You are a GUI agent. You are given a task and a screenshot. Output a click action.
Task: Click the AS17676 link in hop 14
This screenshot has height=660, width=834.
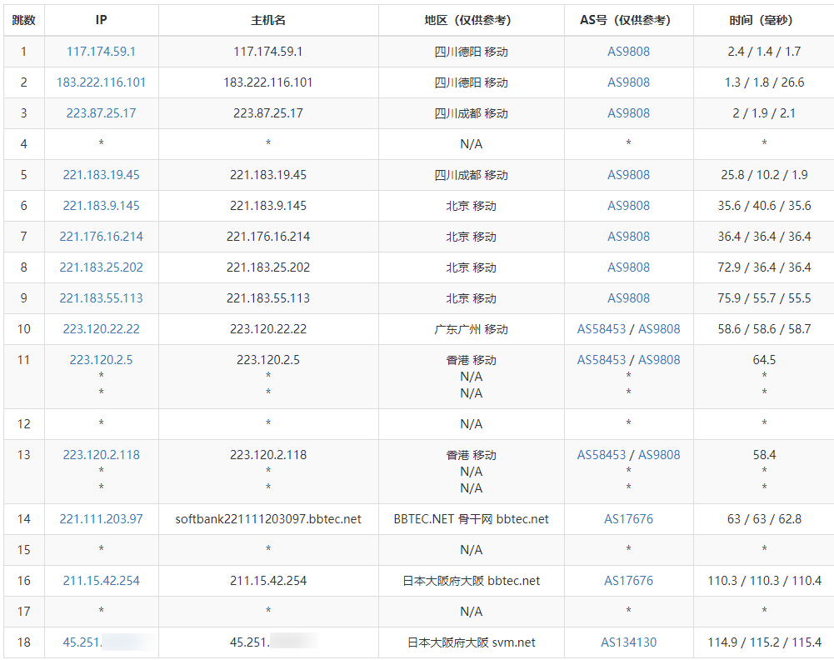point(628,519)
